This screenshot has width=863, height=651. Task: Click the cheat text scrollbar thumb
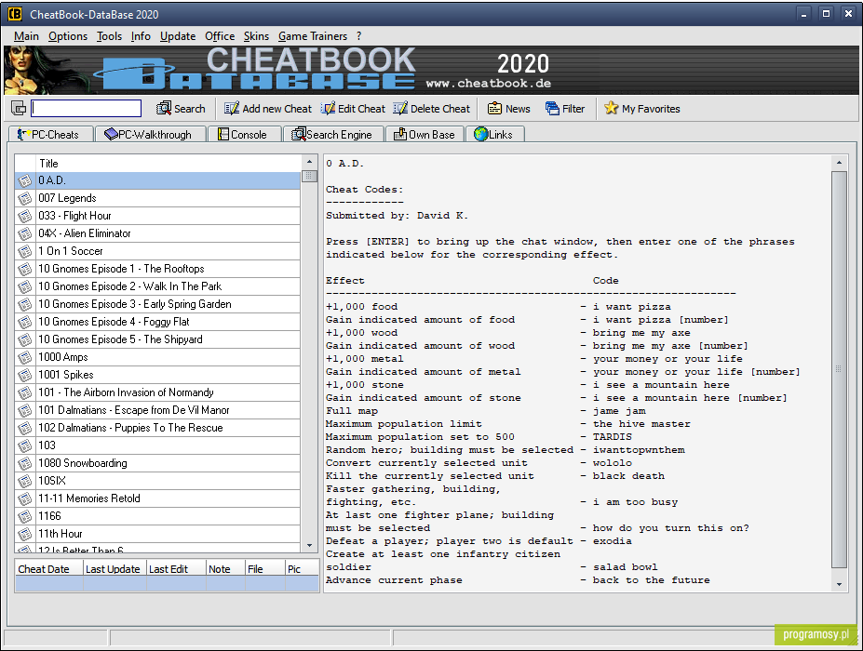(839, 369)
